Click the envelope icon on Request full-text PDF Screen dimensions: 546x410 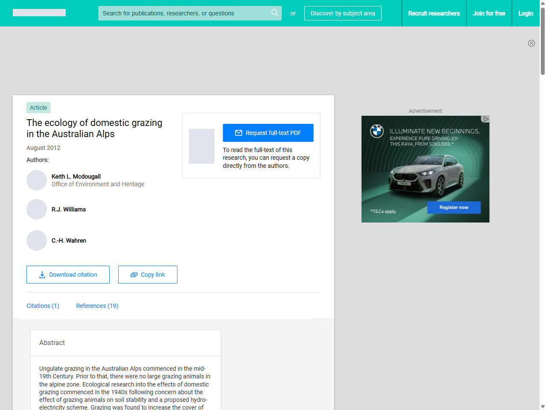click(238, 133)
